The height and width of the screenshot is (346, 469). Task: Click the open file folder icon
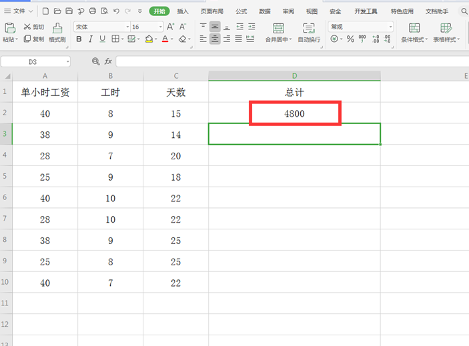[x=57, y=11]
